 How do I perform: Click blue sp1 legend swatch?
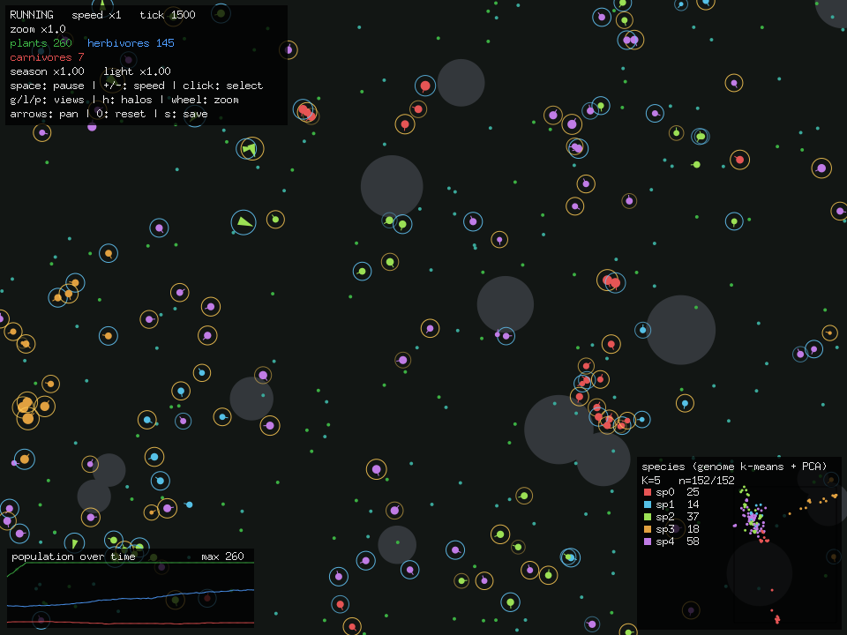pos(647,504)
